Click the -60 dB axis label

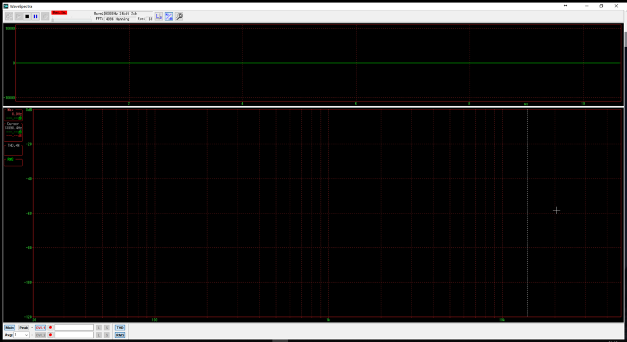29,213
